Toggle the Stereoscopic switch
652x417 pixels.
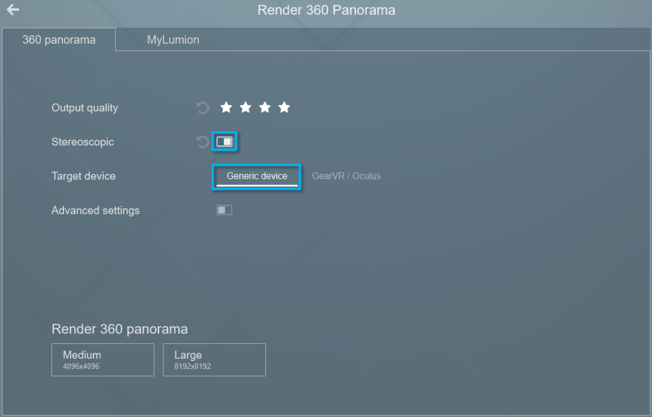coord(224,142)
